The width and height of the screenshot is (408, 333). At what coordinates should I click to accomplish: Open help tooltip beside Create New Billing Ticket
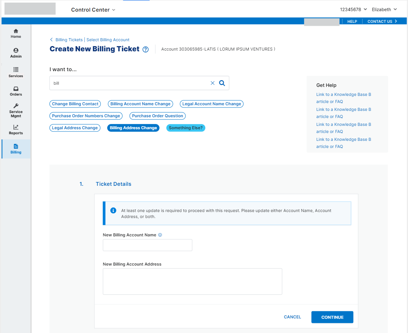pos(145,49)
